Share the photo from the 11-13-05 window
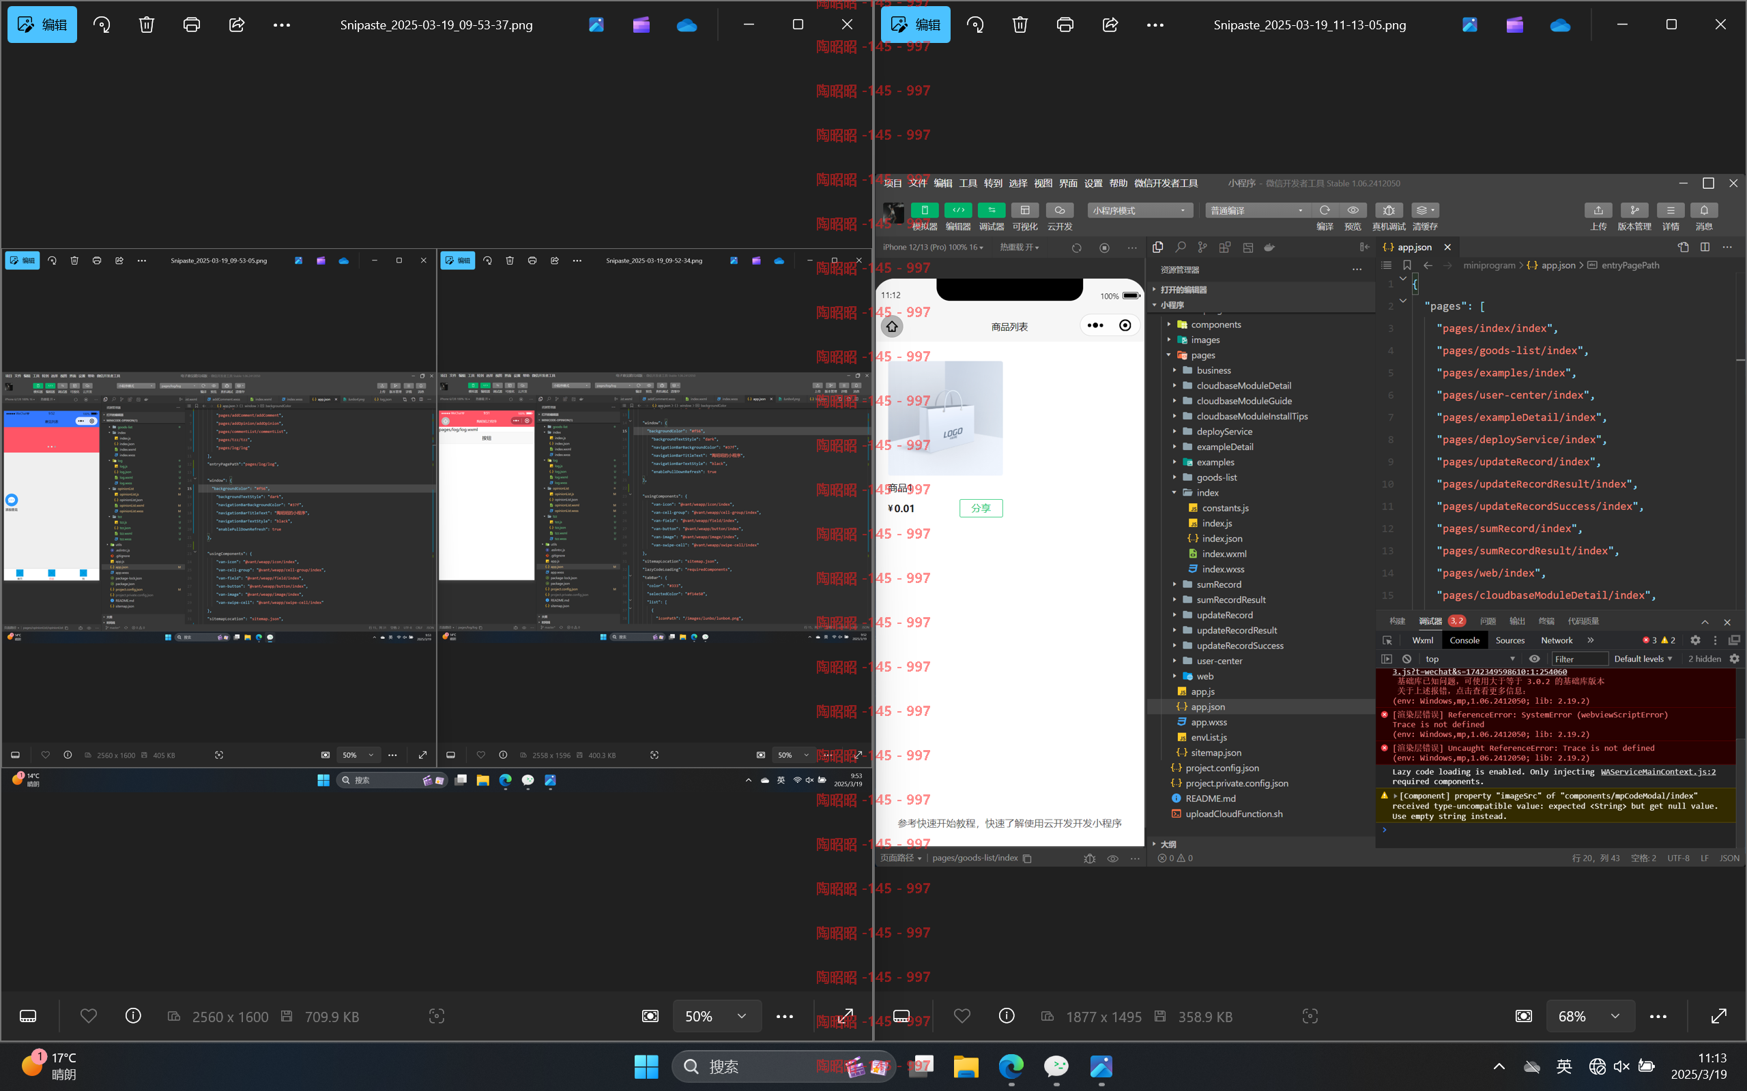This screenshot has width=1747, height=1091. tap(1110, 25)
